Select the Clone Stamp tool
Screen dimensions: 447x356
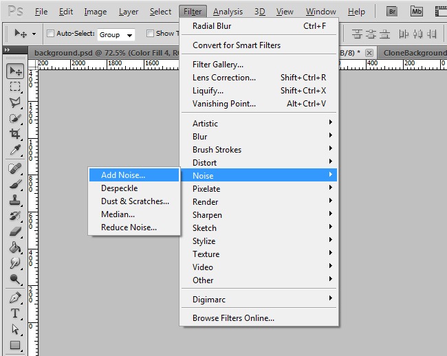click(15, 200)
